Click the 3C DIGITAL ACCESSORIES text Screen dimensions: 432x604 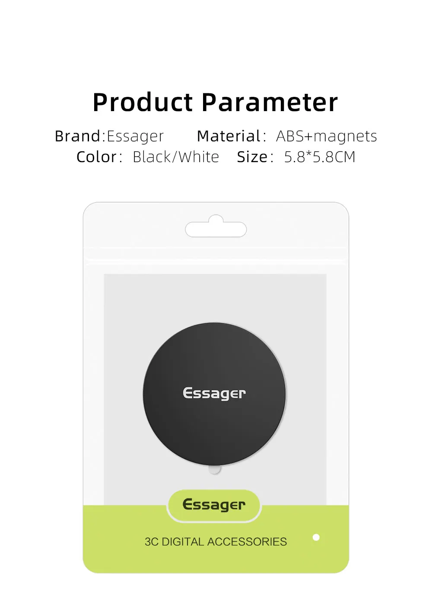(x=216, y=542)
